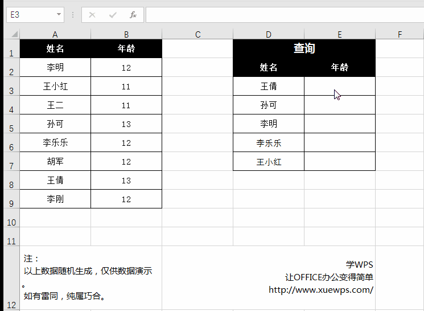Select empty age cell E3 beside 王倩
424x311 pixels.
click(340, 86)
